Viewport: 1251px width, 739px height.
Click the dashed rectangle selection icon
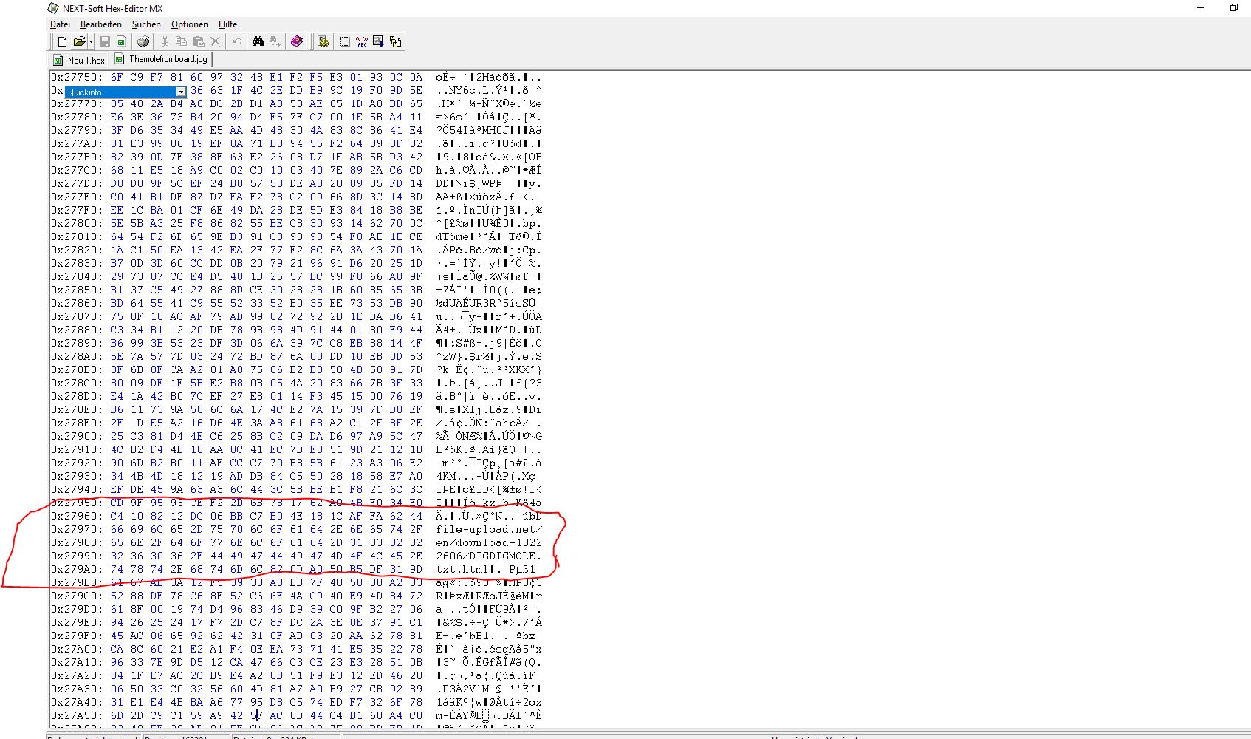coord(345,42)
